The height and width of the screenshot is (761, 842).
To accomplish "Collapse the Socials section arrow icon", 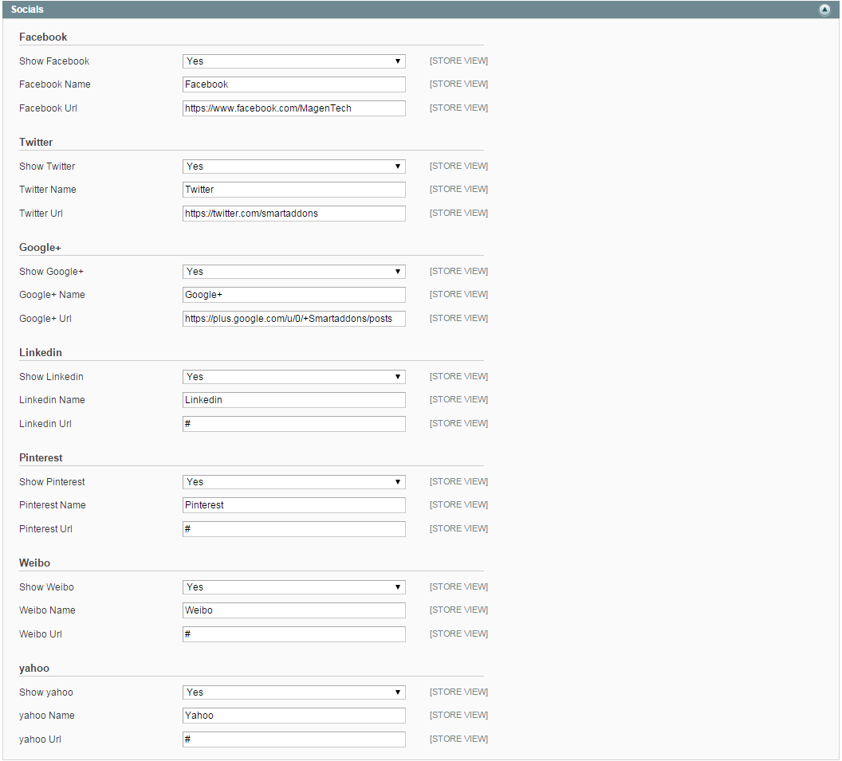I will [x=824, y=10].
